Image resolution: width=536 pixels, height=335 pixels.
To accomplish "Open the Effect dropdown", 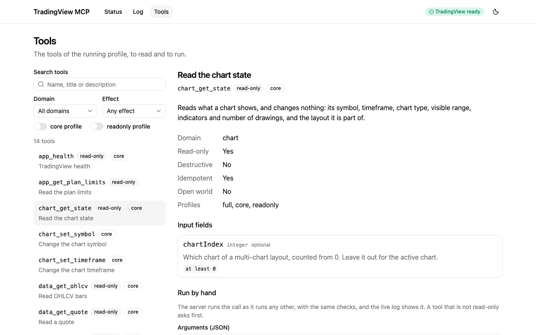I will point(134,111).
